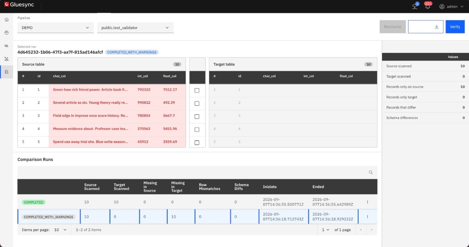
Task: Click 'Schema differences' summary row
Action: (x=425, y=118)
